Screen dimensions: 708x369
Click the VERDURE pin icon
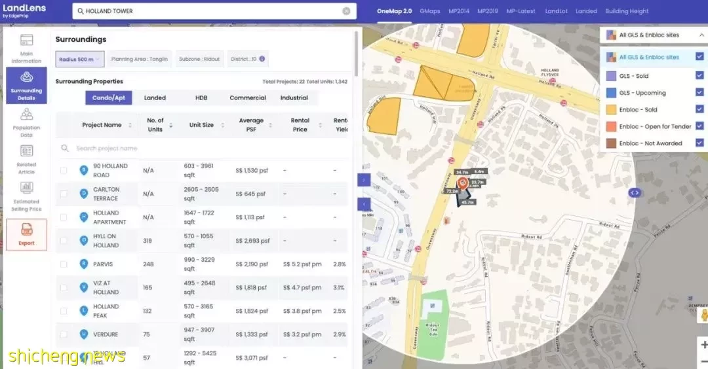83,334
